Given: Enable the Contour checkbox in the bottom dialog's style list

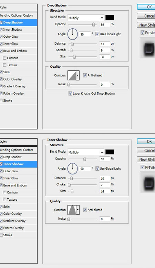Looking at the screenshot, I should coord(4,192).
